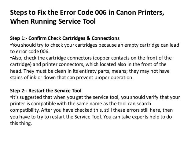
Task: Click the words 'Canon Printers,' in the title
Action: (x=140, y=13)
